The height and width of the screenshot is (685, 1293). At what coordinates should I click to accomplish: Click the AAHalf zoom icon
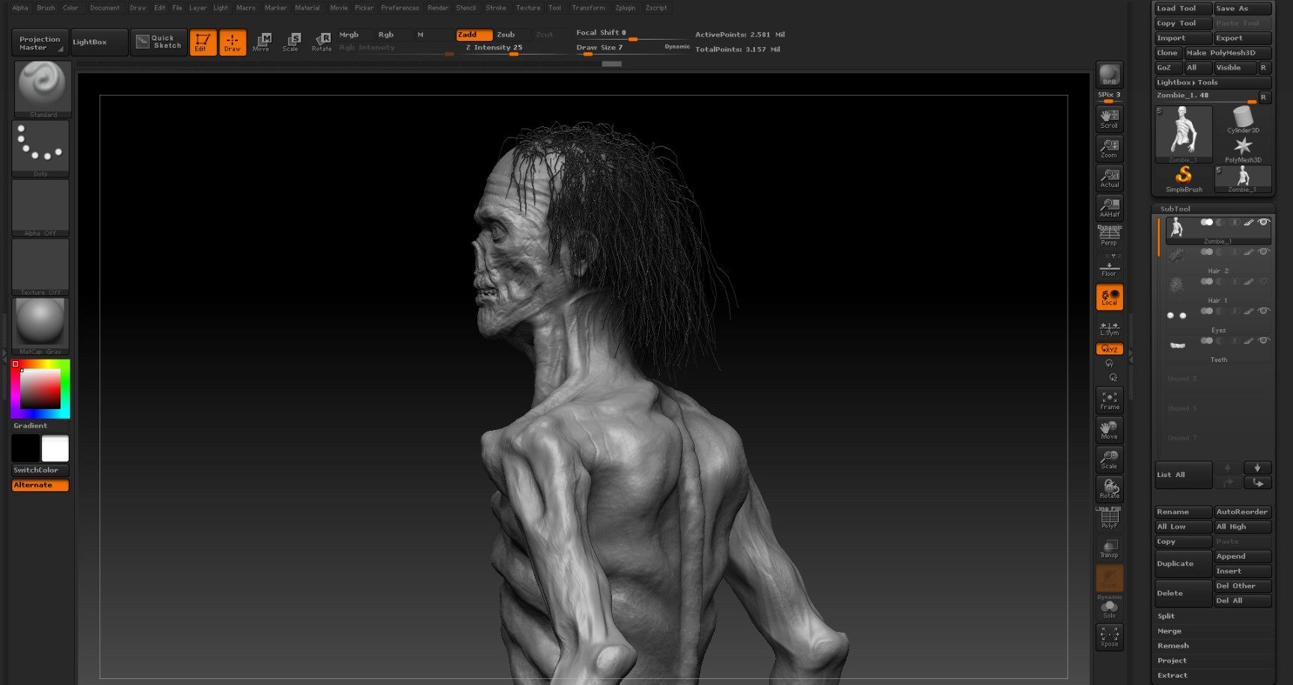[1109, 207]
